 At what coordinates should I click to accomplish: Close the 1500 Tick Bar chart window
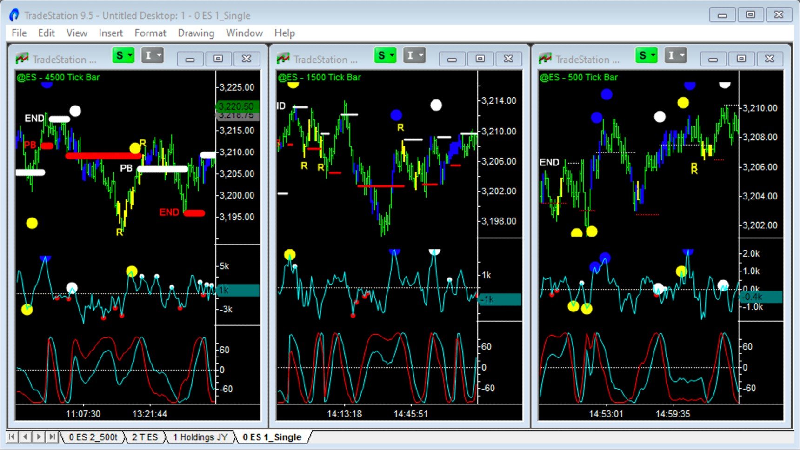click(508, 59)
